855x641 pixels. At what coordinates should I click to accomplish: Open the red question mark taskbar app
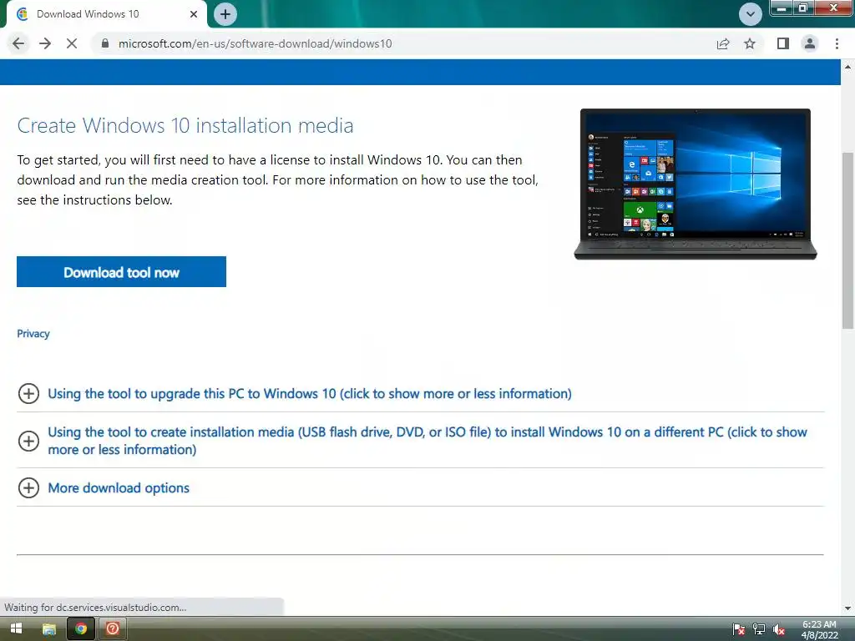[x=113, y=629]
